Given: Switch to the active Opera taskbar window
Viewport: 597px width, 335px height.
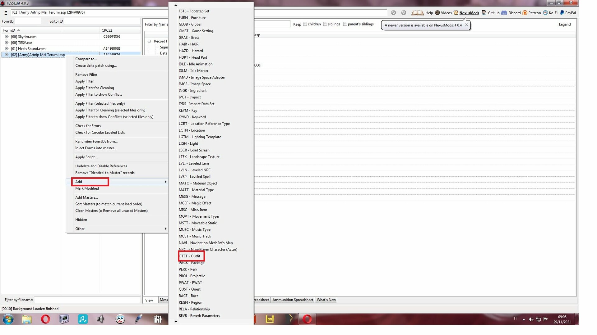Looking at the screenshot, I should 307,319.
